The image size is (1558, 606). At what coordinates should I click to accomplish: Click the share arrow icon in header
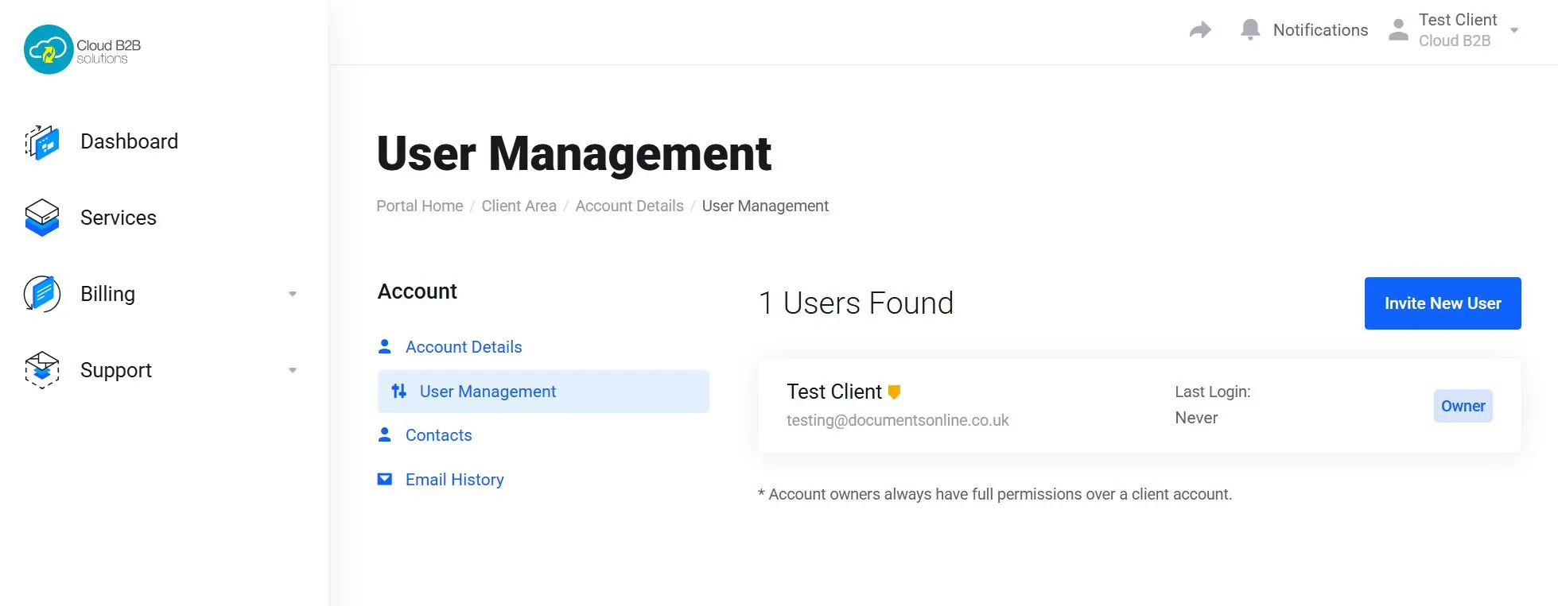click(x=1200, y=30)
